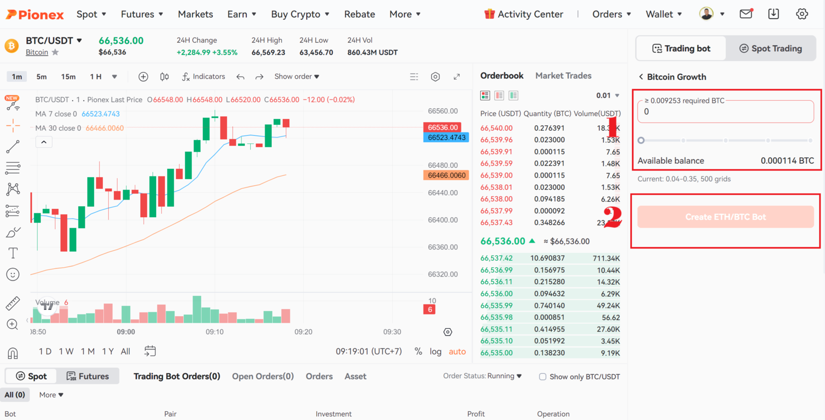Select the pattern node drawing tool
Image resolution: width=825 pixels, height=420 pixels.
pos(13,189)
